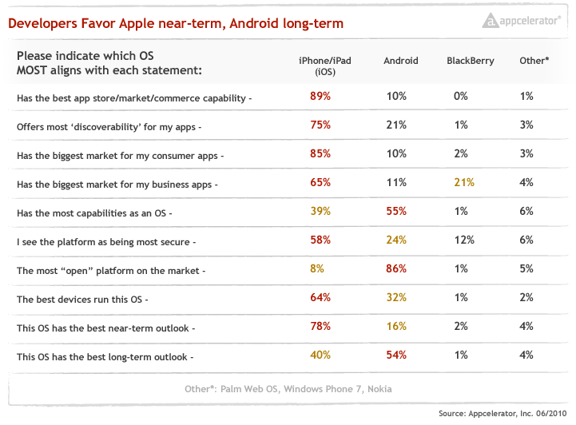Click the Other* footnote listing Palm Web OS
This screenshot has height=425, width=576.
click(287, 388)
